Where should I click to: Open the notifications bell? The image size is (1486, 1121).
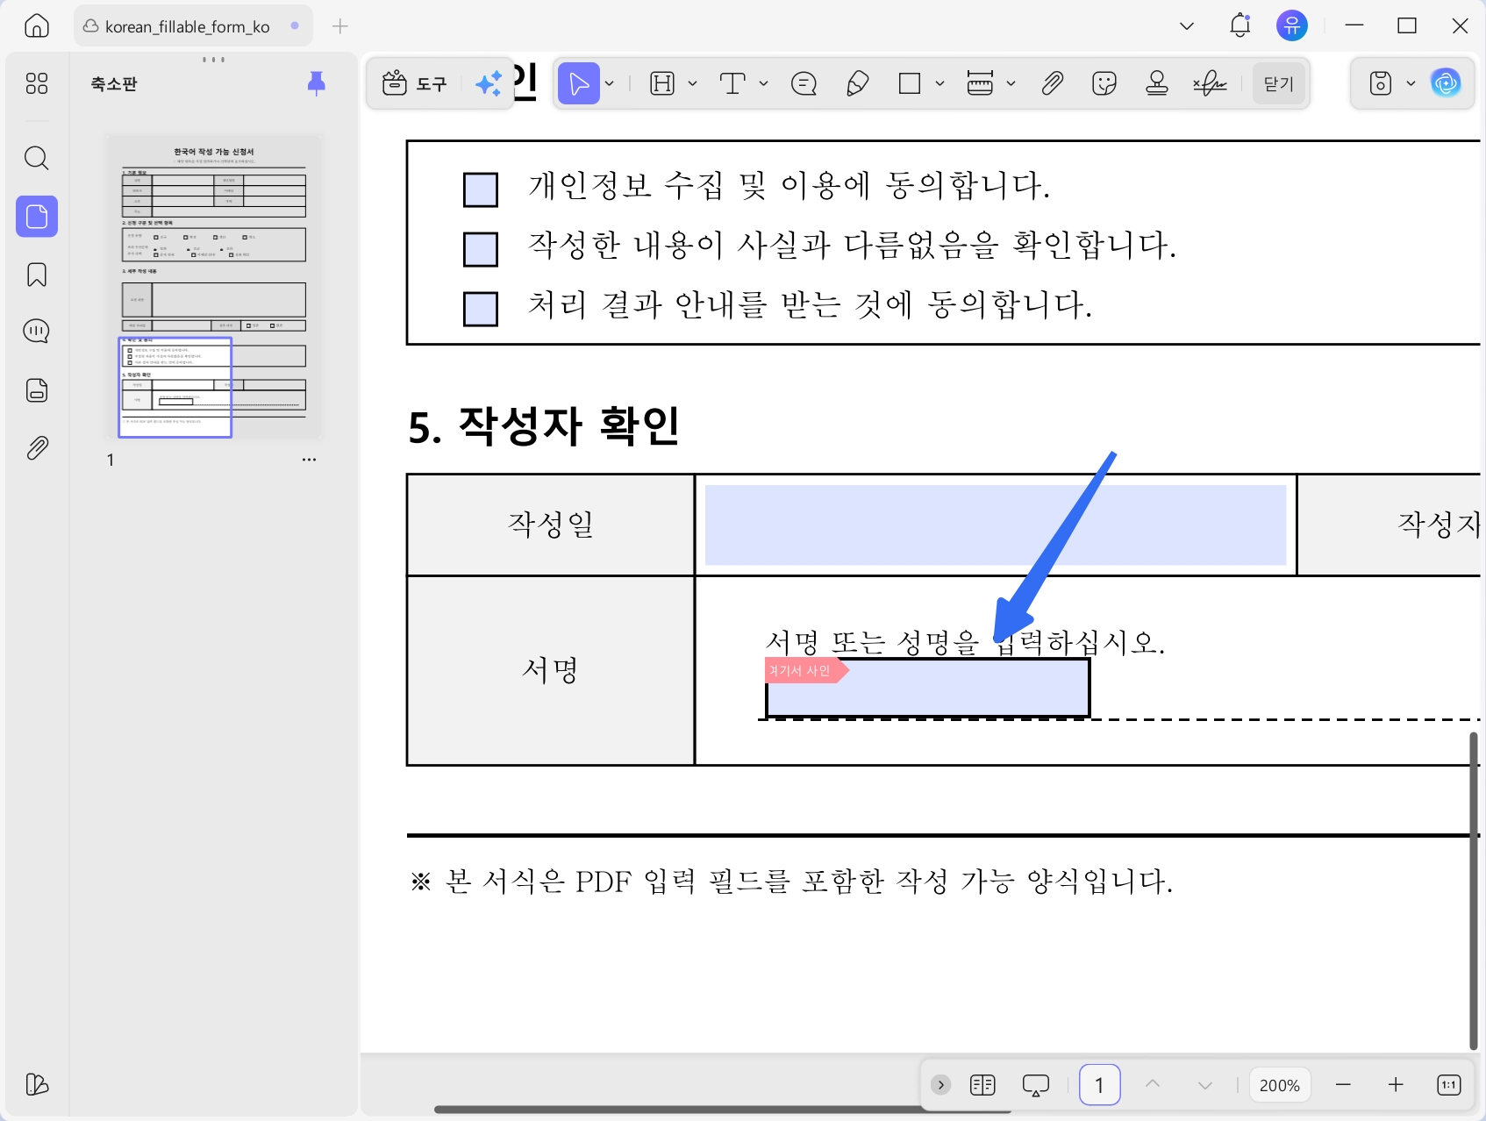point(1240,25)
